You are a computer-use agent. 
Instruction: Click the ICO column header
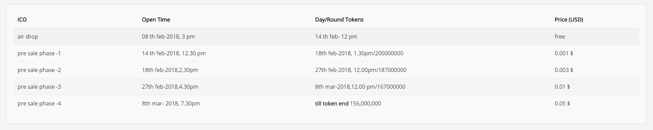22,19
